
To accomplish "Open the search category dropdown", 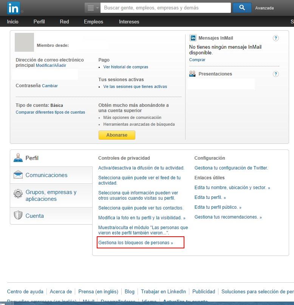I will (x=92, y=8).
